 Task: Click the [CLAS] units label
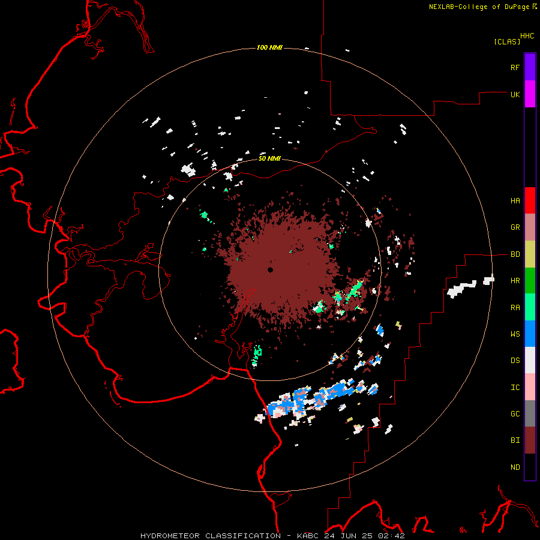click(x=507, y=41)
